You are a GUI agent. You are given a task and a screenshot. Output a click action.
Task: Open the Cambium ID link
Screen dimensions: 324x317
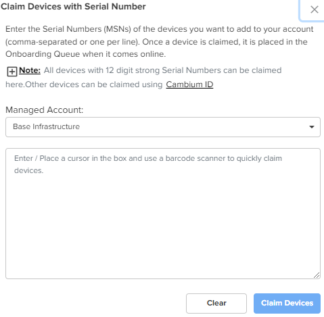click(189, 84)
